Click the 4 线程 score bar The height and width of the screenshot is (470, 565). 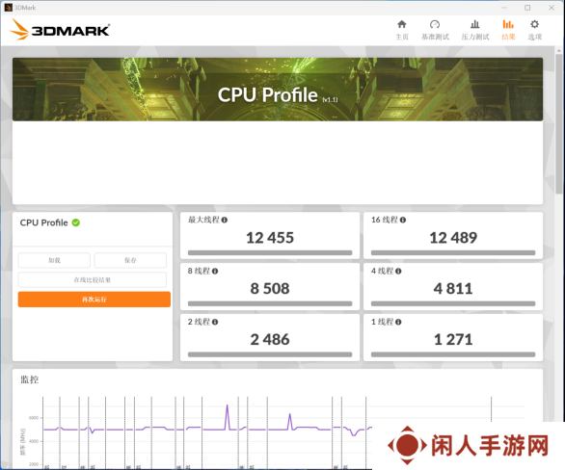point(453,303)
